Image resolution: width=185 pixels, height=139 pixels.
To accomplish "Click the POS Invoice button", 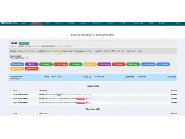I will 163,64.
